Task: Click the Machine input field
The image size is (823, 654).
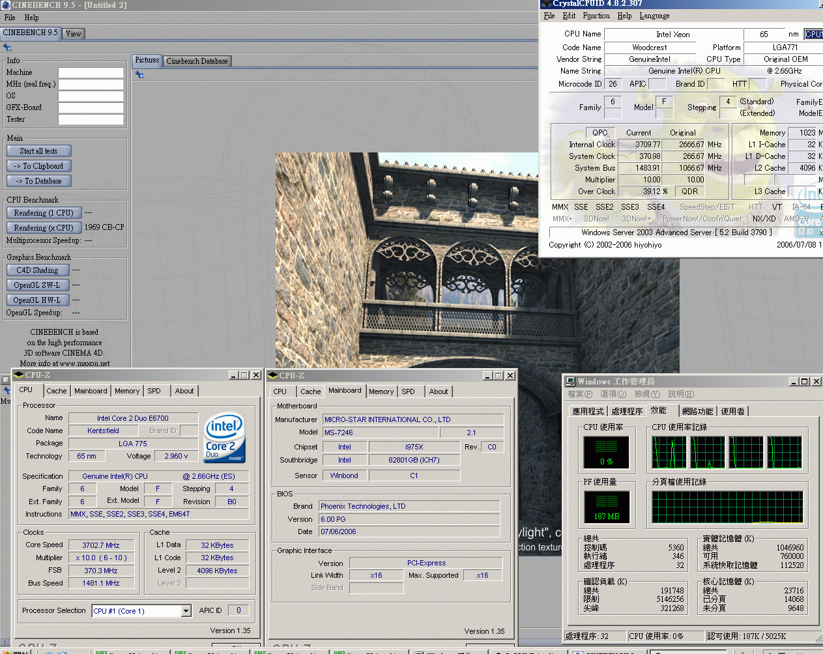Action: pyautogui.click(x=91, y=73)
